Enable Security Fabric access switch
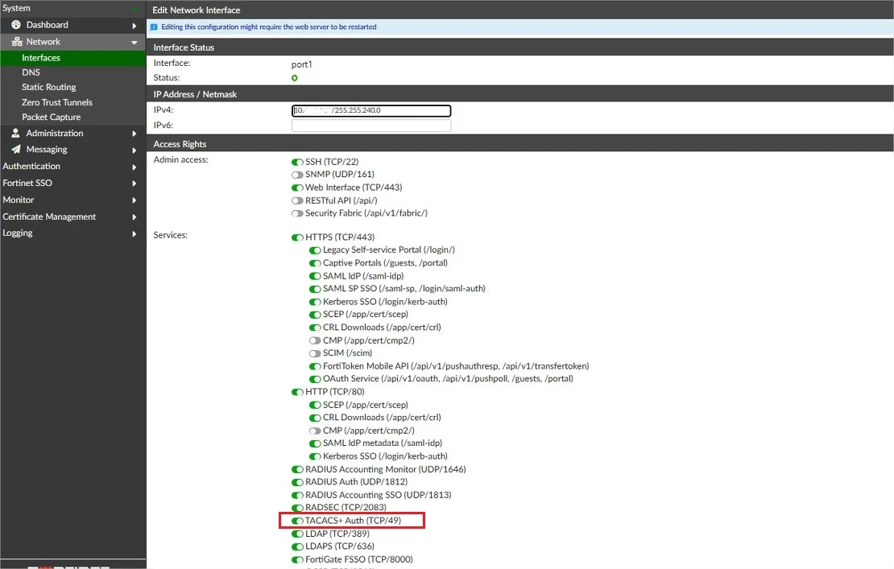This screenshot has height=569, width=894. 297,213
